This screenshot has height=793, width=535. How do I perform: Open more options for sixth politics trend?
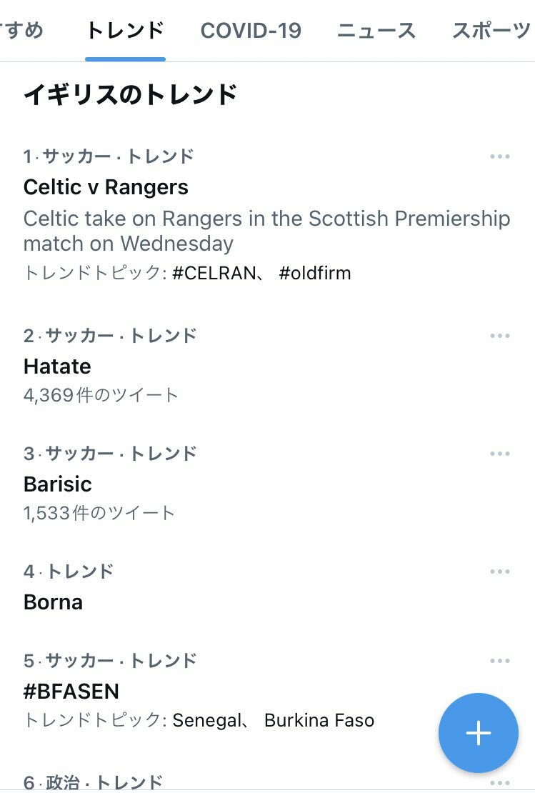pos(499,783)
